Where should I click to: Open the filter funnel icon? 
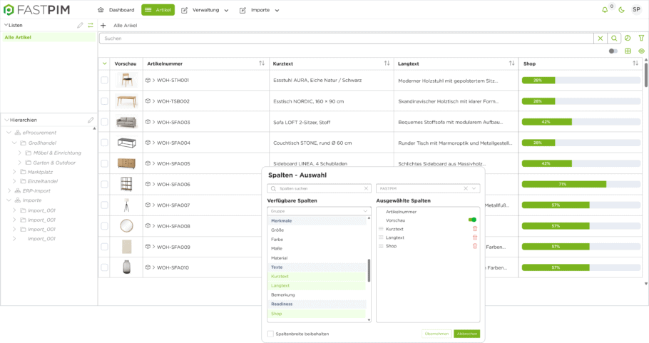641,38
